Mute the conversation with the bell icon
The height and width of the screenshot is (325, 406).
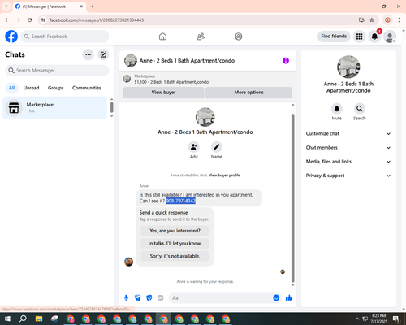(337, 109)
